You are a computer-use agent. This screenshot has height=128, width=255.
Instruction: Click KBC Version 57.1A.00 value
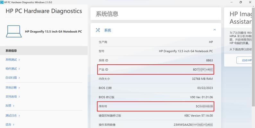pyautogui.click(x=198, y=116)
